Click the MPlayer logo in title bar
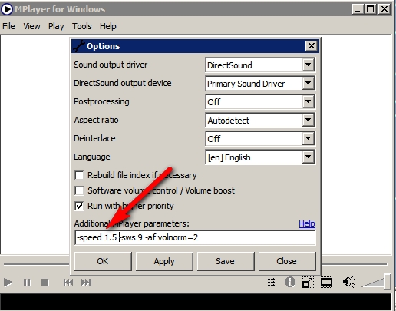Image resolution: width=396 pixels, height=311 pixels. point(7,9)
